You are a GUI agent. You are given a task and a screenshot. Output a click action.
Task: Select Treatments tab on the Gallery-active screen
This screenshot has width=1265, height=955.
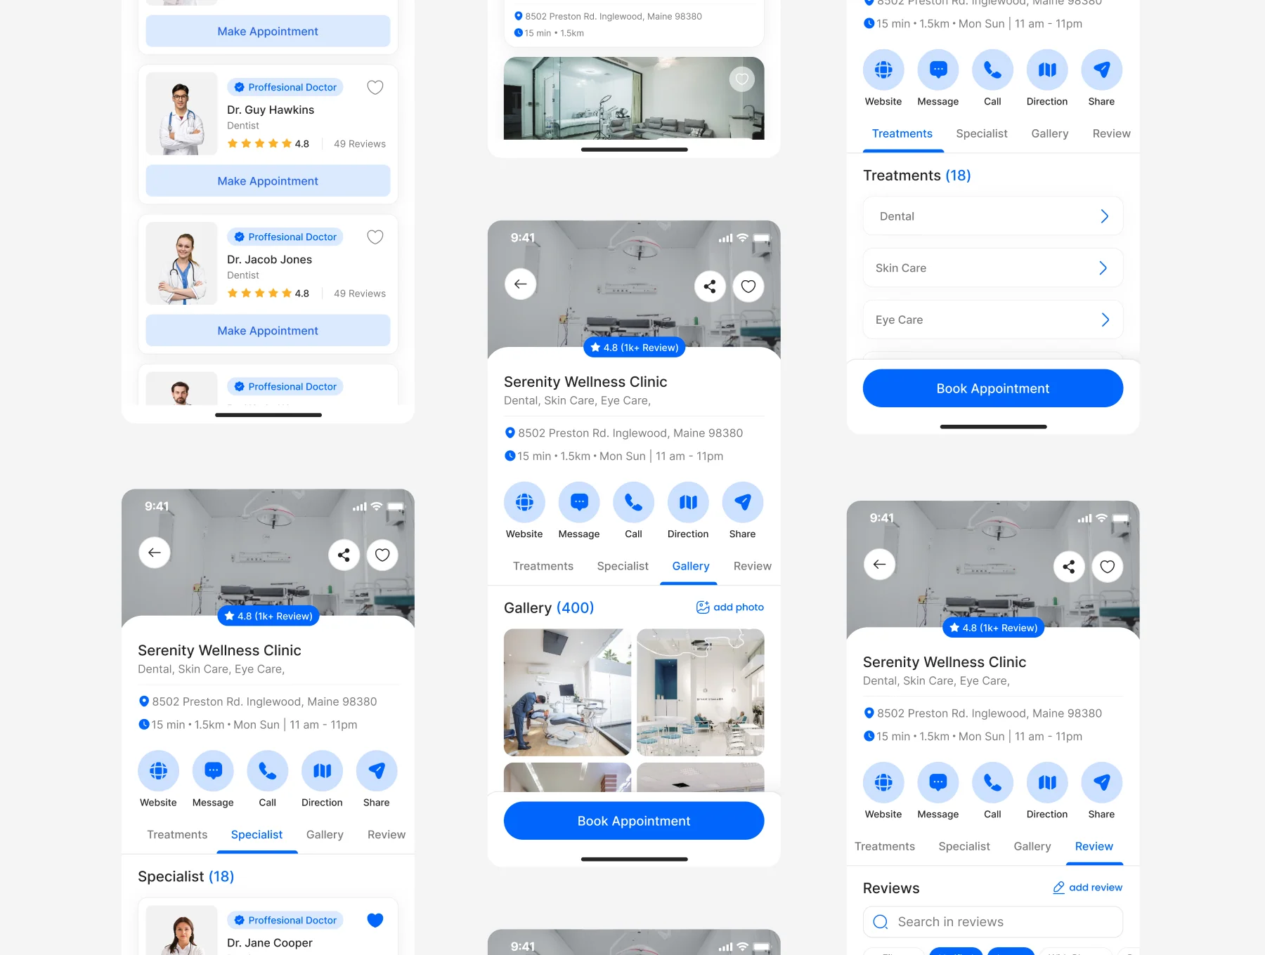(543, 566)
